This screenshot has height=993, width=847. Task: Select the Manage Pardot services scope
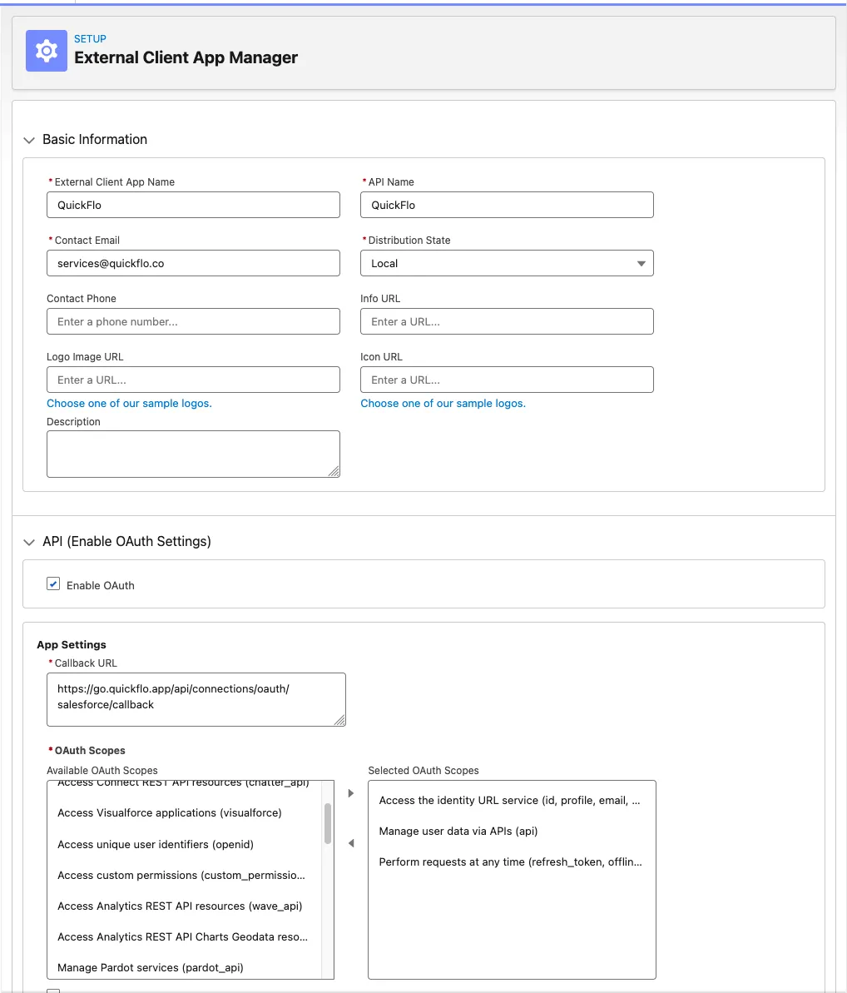click(x=150, y=967)
